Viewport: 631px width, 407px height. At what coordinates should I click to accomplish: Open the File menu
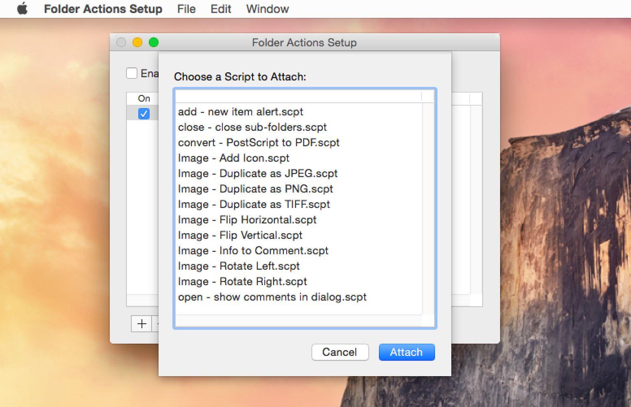(186, 9)
